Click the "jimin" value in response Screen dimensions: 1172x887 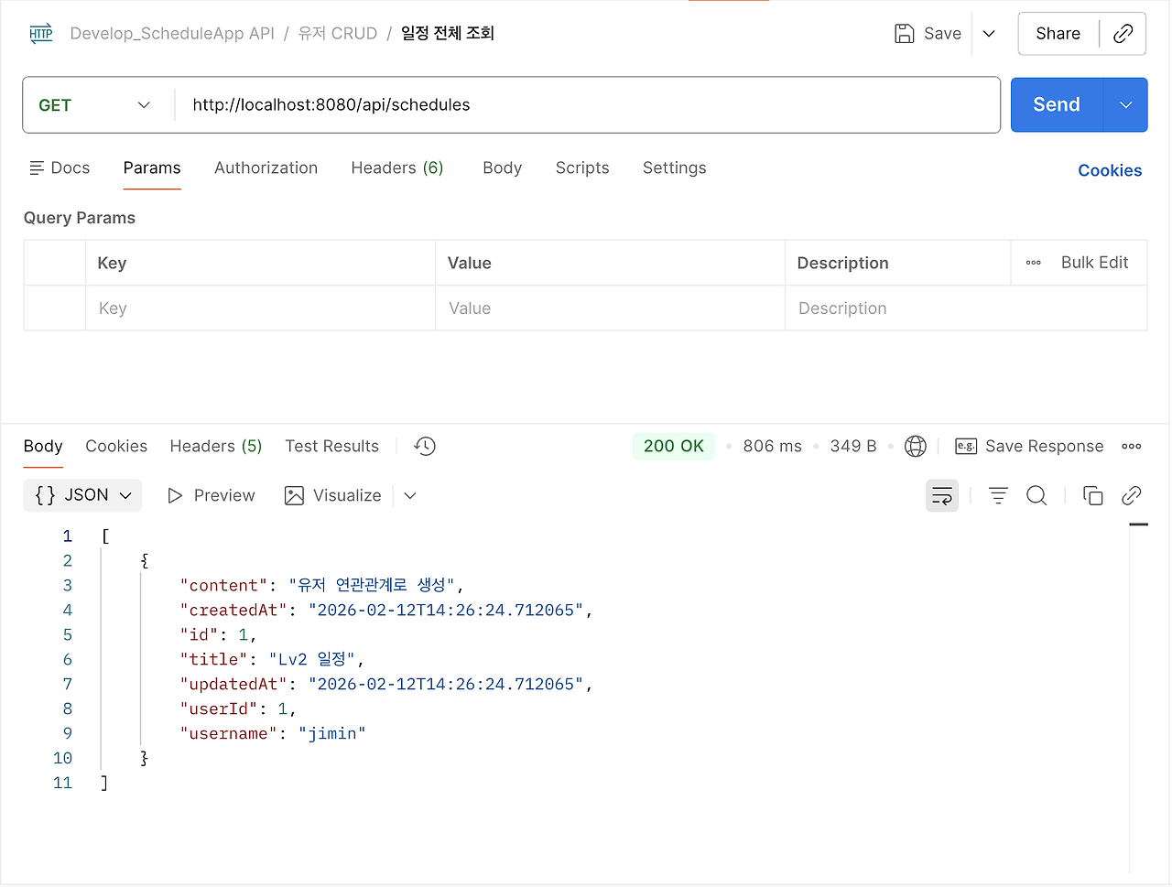pos(332,733)
